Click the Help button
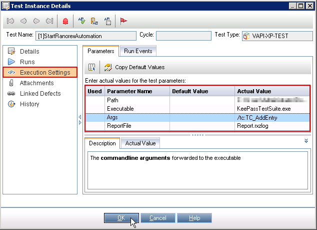Image resolution: width=317 pixels, height=230 pixels. pyautogui.click(x=194, y=218)
